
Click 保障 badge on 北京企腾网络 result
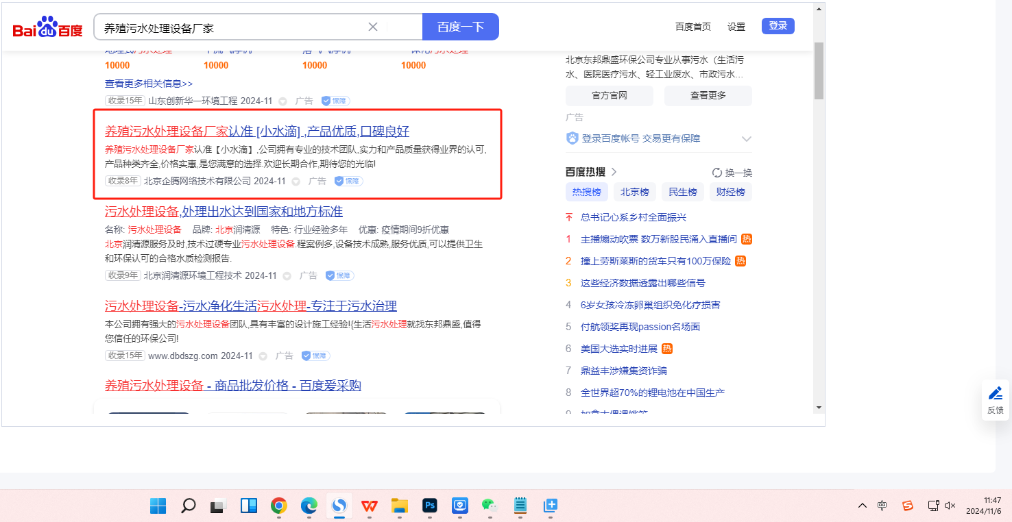coord(348,182)
